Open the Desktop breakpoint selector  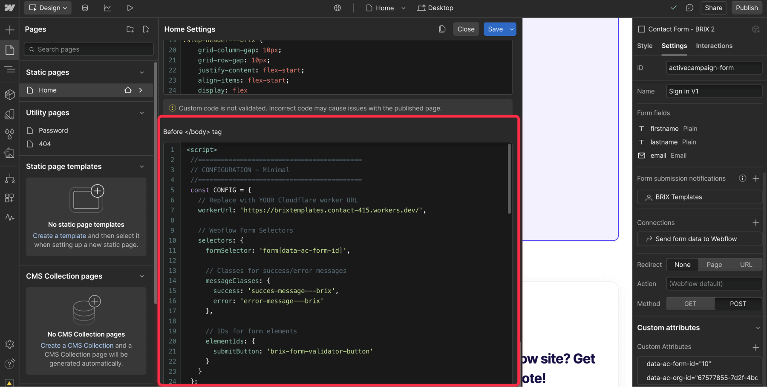coord(435,8)
